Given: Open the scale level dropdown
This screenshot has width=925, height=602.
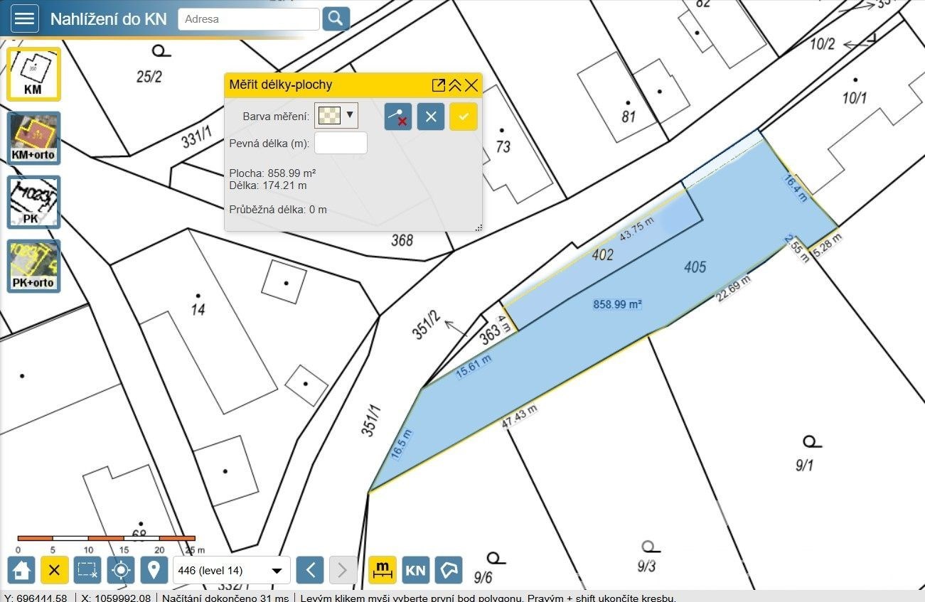Looking at the screenshot, I should tap(231, 570).
